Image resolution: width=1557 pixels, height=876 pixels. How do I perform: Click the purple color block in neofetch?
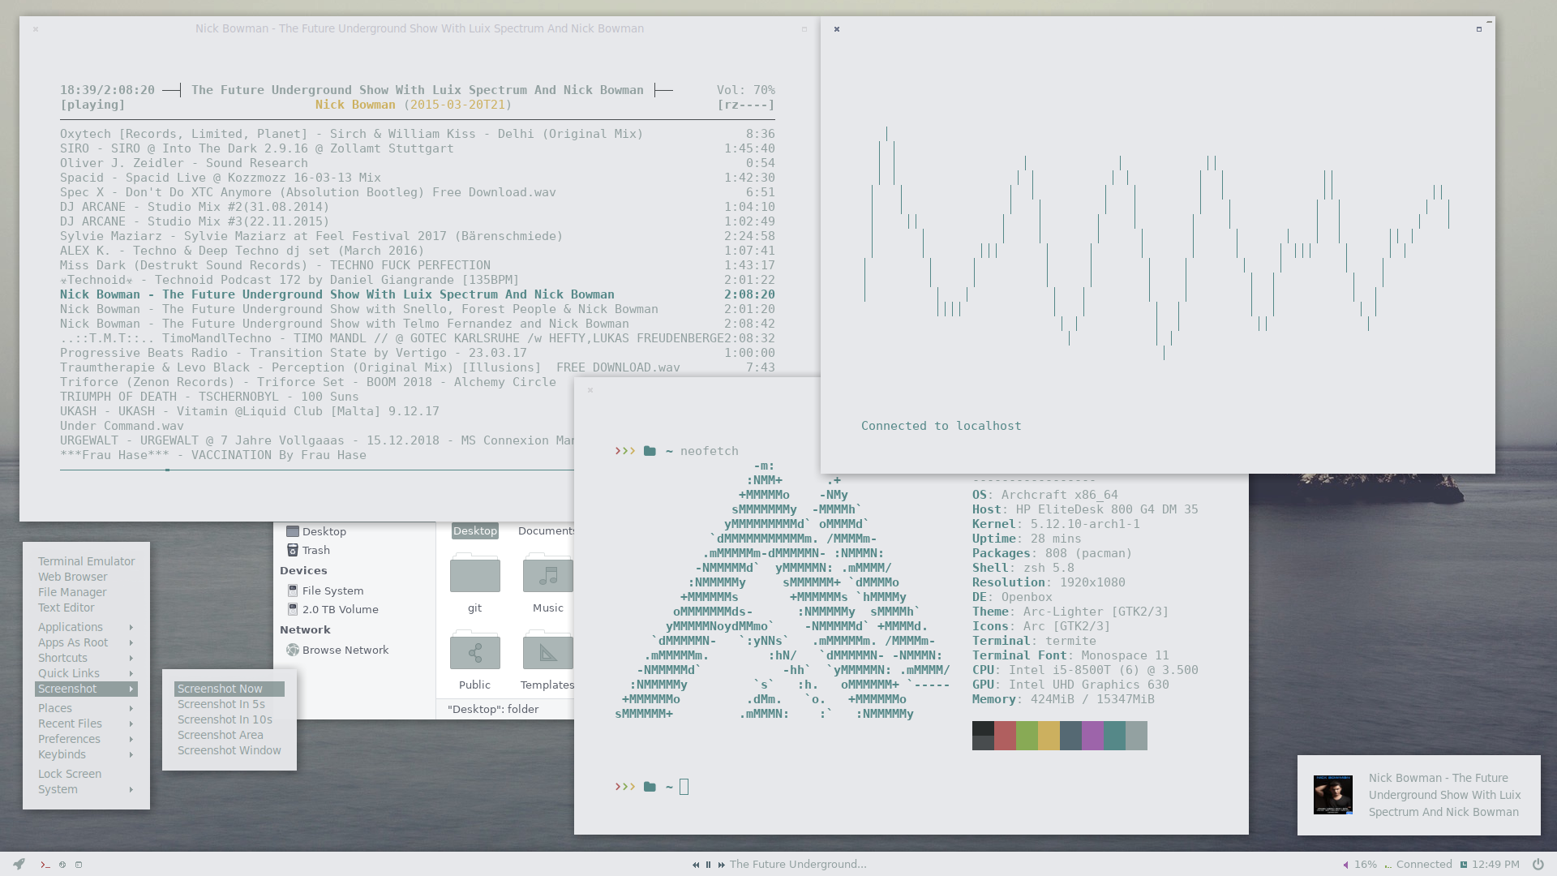pyautogui.click(x=1092, y=736)
